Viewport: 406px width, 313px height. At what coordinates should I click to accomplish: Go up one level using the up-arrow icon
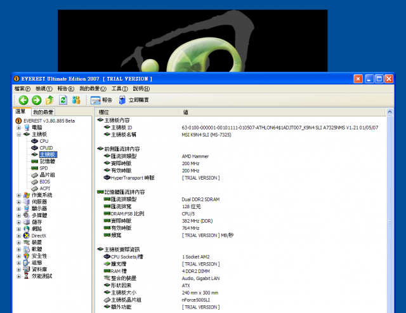49,100
